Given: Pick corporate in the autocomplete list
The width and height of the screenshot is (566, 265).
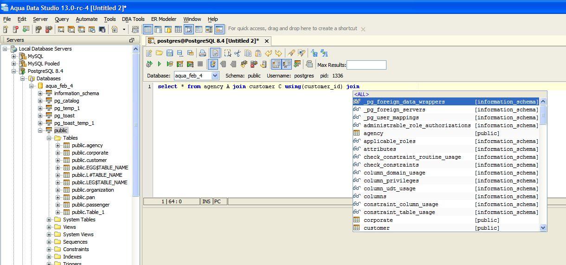Looking at the screenshot, I should [446, 220].
